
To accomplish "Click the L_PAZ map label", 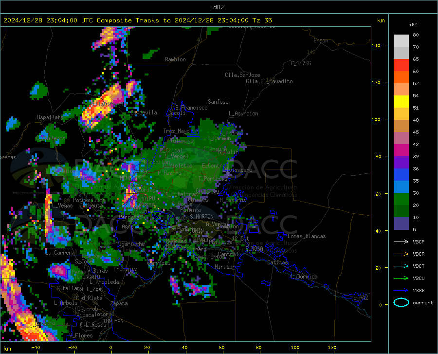I will pos(361,298).
